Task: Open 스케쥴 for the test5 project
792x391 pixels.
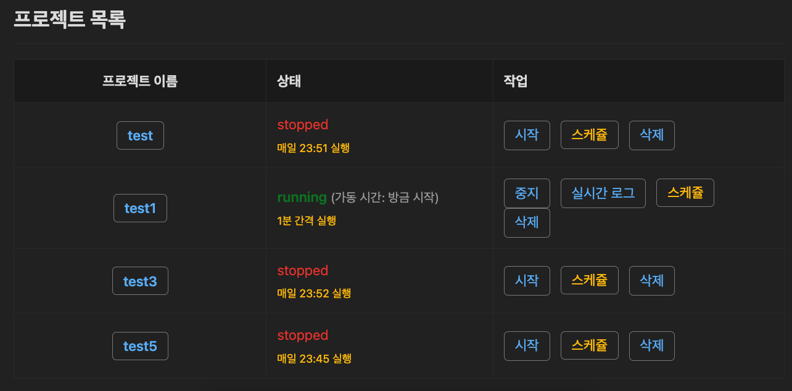Action: pos(589,345)
